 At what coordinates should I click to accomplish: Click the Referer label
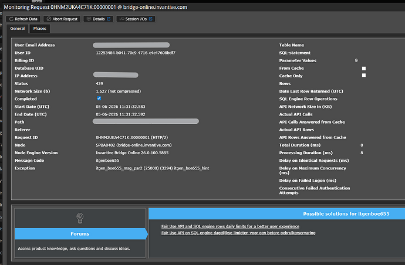[x=22, y=130]
